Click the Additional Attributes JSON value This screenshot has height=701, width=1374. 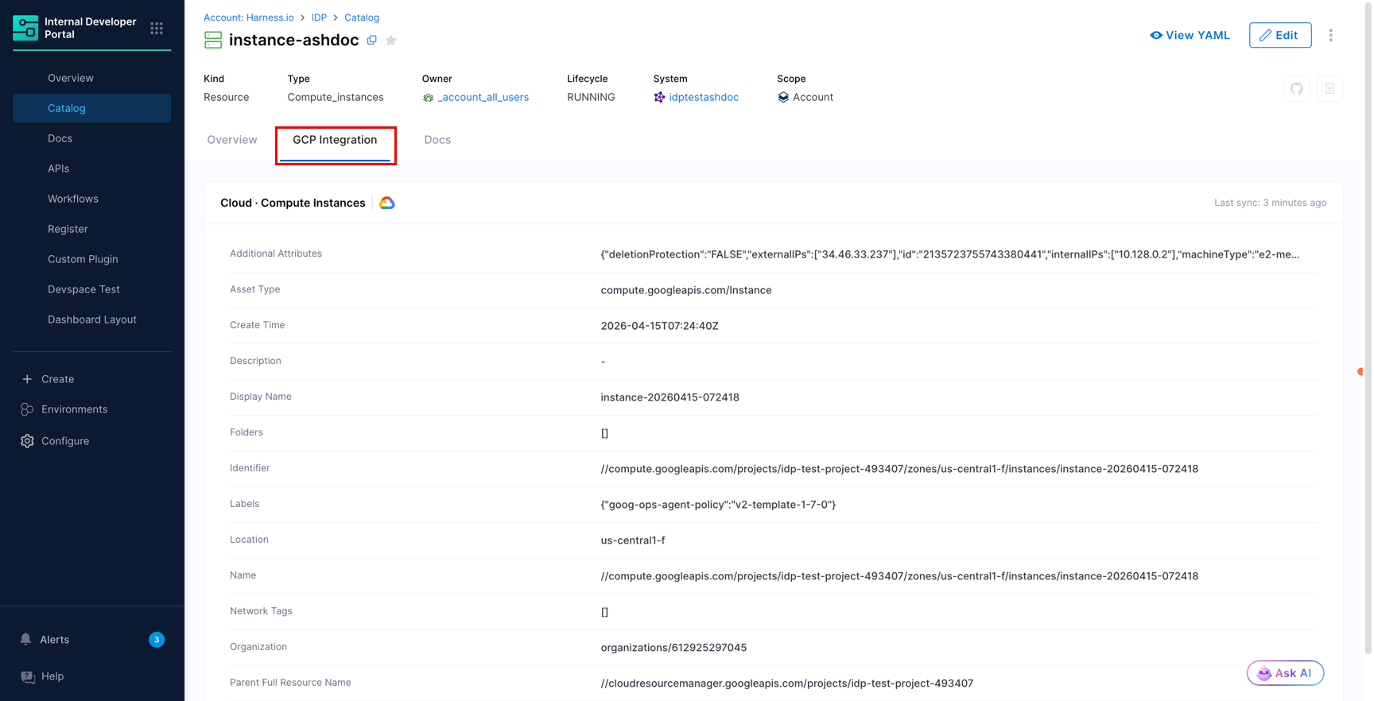click(950, 254)
